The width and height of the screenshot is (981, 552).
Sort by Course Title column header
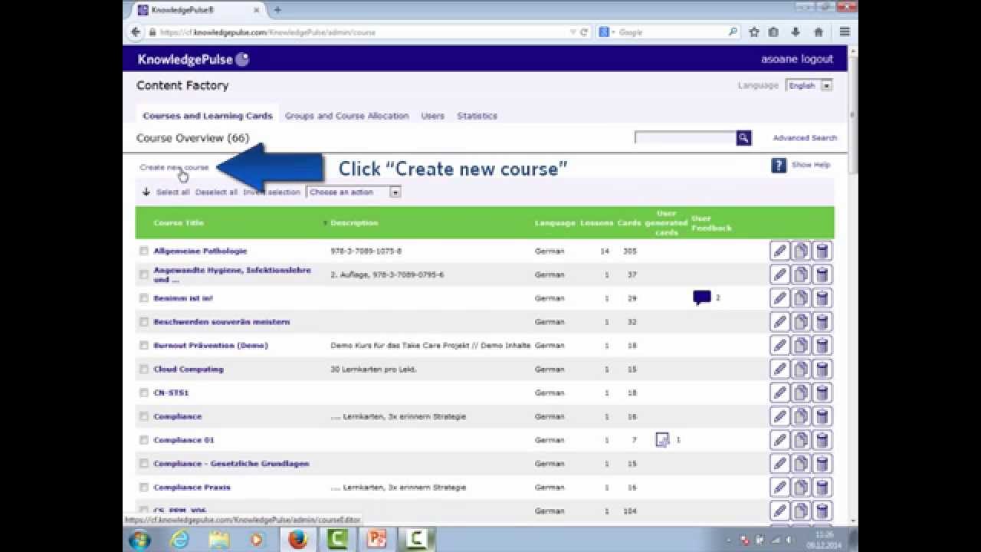tap(179, 223)
